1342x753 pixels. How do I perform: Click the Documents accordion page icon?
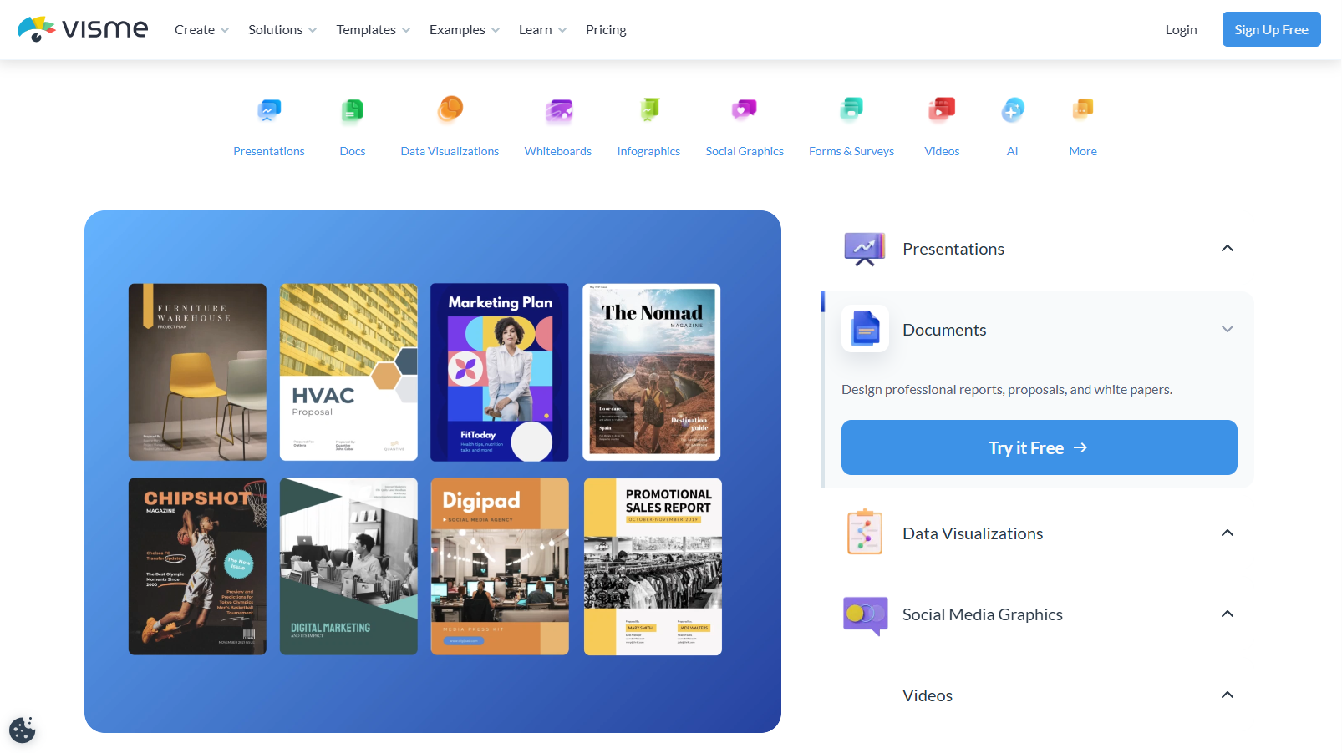[x=865, y=329]
